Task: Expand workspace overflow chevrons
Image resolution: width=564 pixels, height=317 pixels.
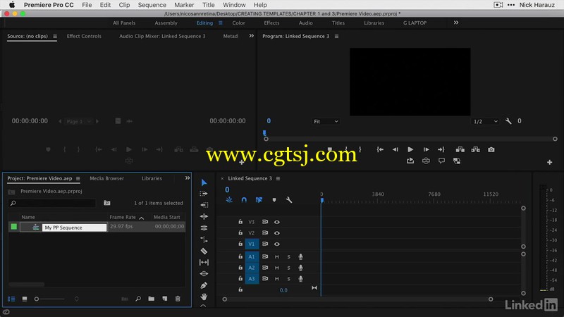Action: point(456,23)
